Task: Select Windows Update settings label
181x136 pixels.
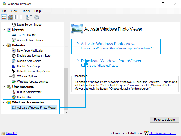Action: click(x=33, y=82)
